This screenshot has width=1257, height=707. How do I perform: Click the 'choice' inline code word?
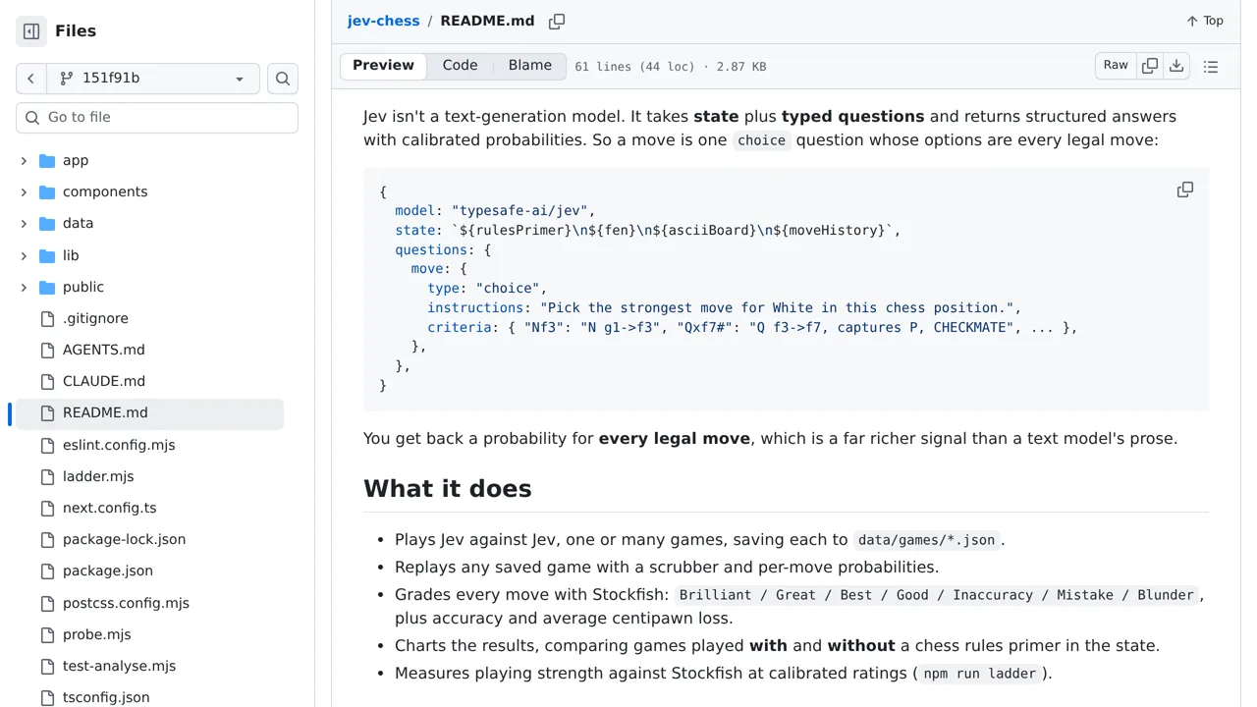coord(761,140)
